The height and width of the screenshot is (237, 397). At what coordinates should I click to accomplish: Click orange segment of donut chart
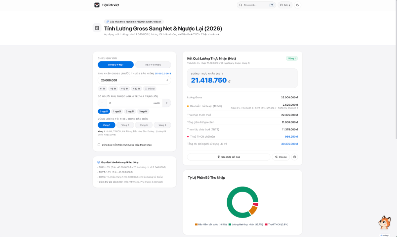(253, 210)
